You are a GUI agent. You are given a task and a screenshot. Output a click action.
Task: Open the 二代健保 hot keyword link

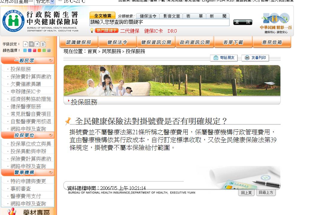pyautogui.click(x=130, y=31)
